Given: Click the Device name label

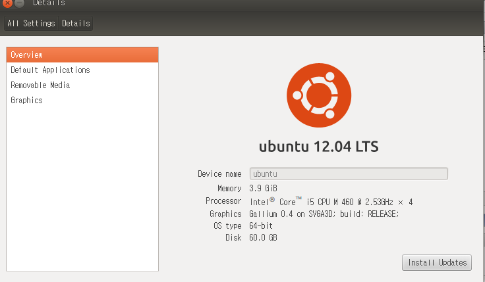Looking at the screenshot, I should 219,174.
